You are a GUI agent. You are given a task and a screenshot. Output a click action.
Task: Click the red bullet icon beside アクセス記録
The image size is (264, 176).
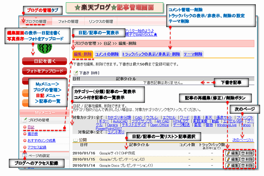(x=25, y=147)
